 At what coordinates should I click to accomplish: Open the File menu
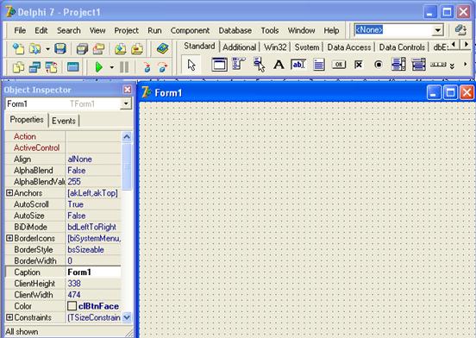[20, 30]
